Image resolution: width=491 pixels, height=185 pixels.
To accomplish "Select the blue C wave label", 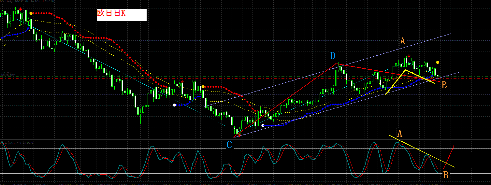I will click(x=229, y=145).
